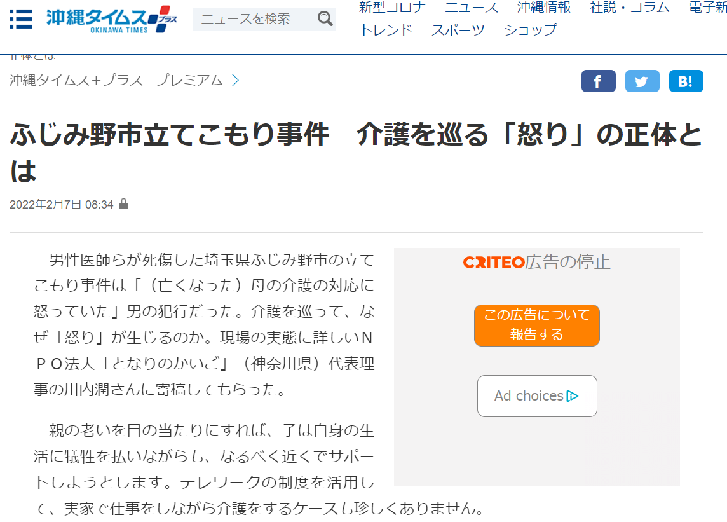Viewport: 727px width, 522px height.
Task: Click この広告について報告する button
Action: point(537,326)
